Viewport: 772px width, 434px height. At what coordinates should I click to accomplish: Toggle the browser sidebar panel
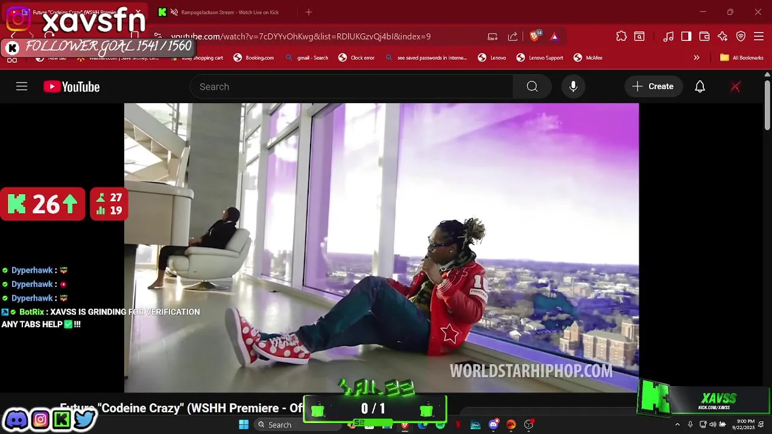click(x=686, y=36)
